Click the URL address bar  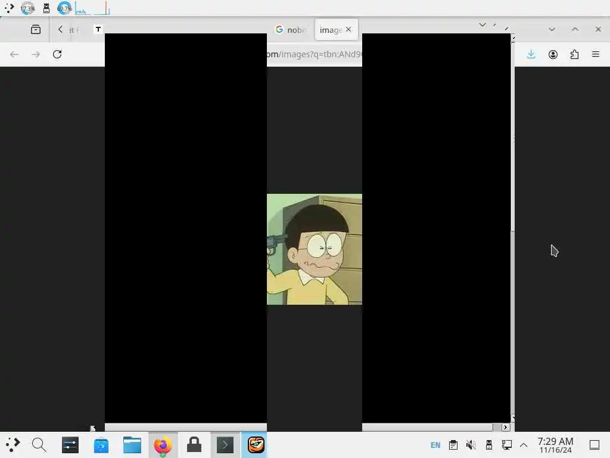coord(315,54)
